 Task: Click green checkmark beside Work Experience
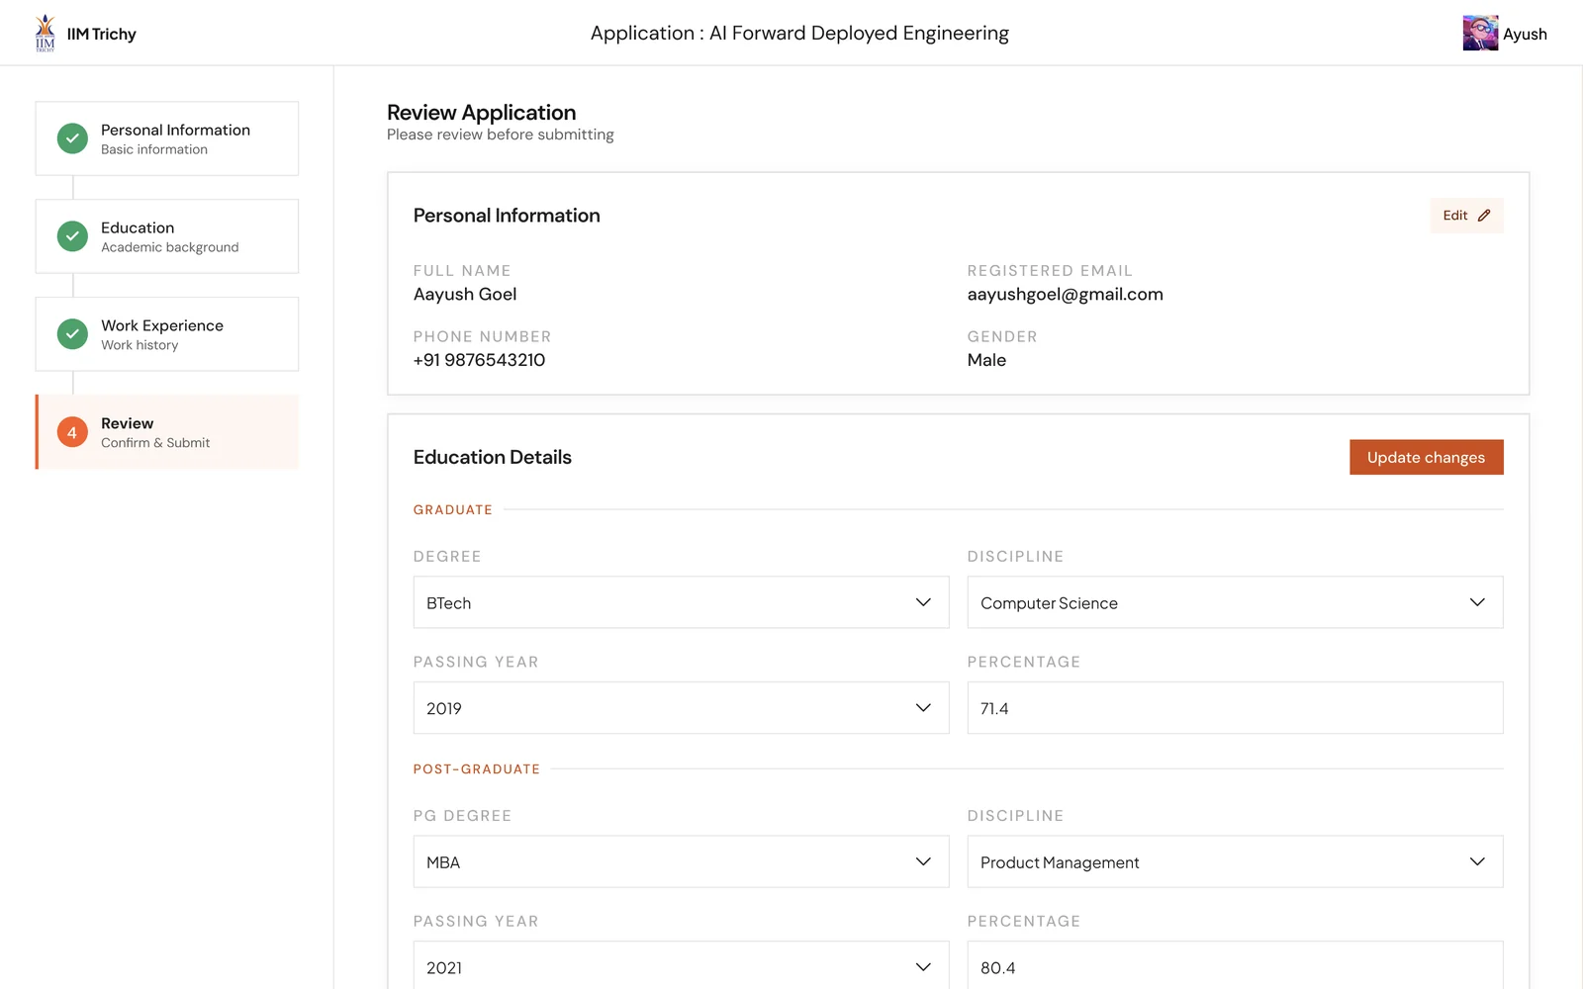tap(72, 334)
